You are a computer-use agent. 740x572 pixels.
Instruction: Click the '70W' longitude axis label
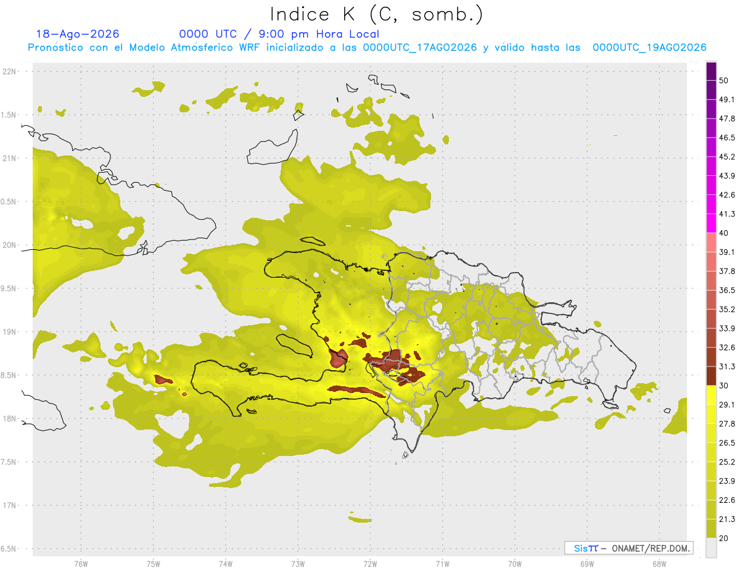(515, 563)
